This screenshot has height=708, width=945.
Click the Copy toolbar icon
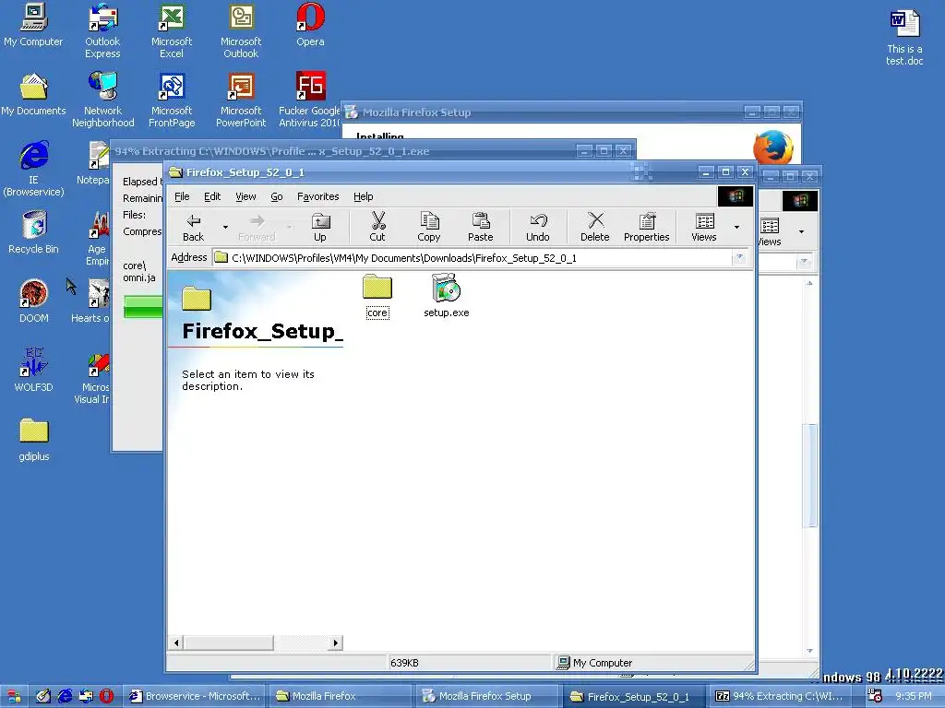click(428, 227)
